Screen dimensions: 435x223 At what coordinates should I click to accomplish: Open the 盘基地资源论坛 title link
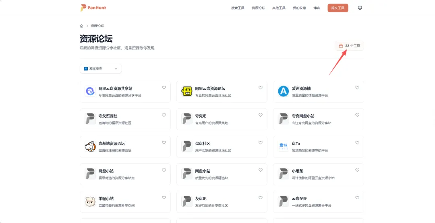112,143
